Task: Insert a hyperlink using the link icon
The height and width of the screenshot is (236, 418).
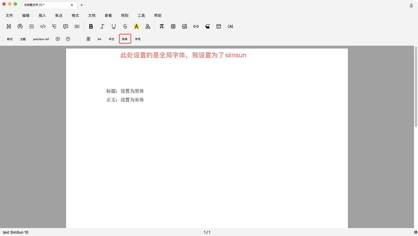Action: click(196, 26)
